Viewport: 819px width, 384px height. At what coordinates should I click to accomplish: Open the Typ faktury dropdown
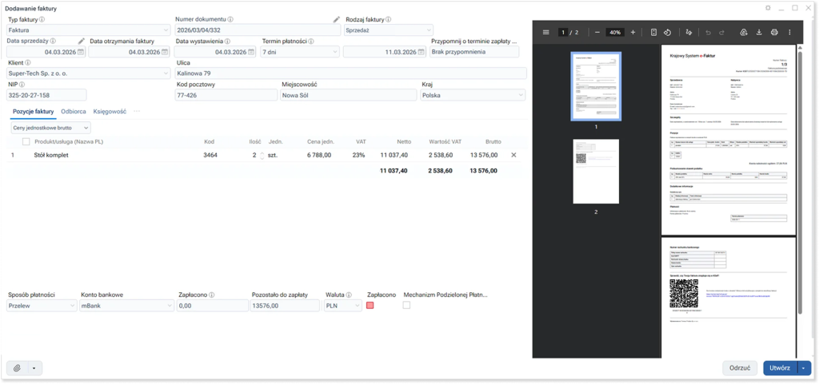click(88, 30)
